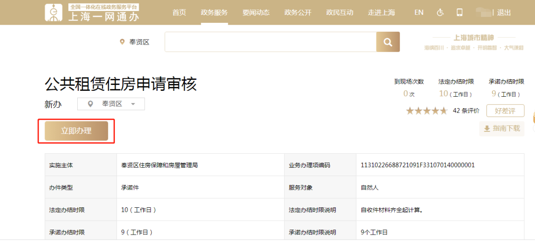The image size is (535, 242).
Task: Switch language with EN
Action: (x=419, y=12)
